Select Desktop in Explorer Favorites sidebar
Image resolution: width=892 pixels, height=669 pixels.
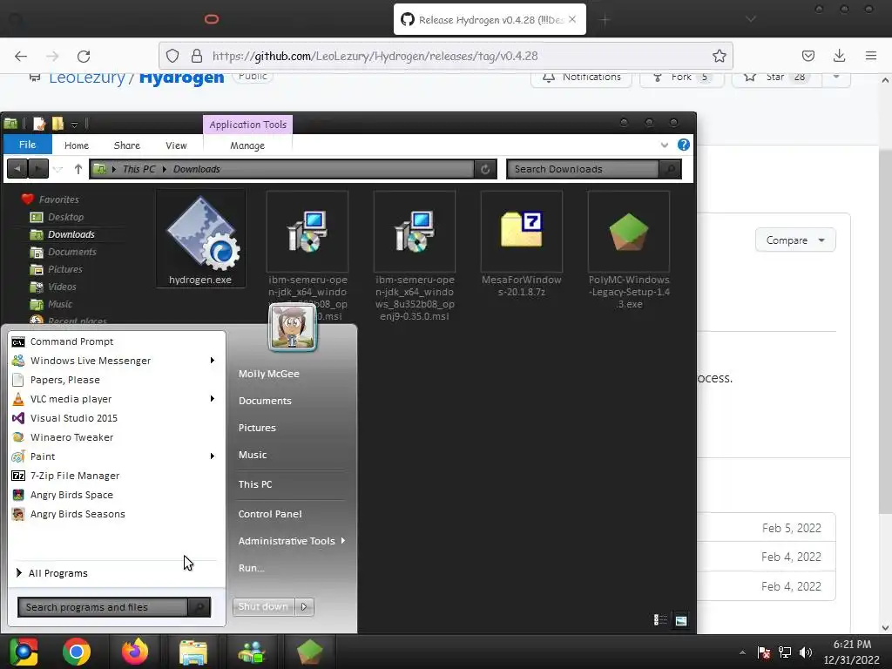pos(65,217)
